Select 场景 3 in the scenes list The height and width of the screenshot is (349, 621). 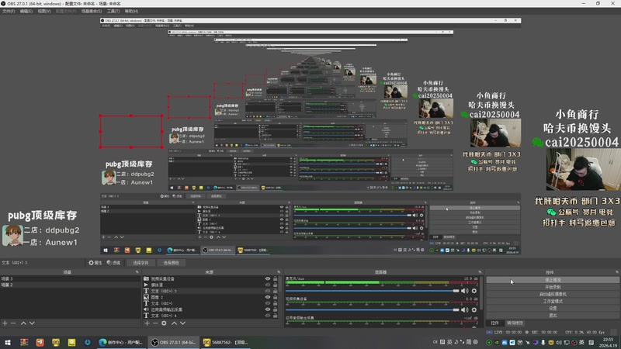70,278
